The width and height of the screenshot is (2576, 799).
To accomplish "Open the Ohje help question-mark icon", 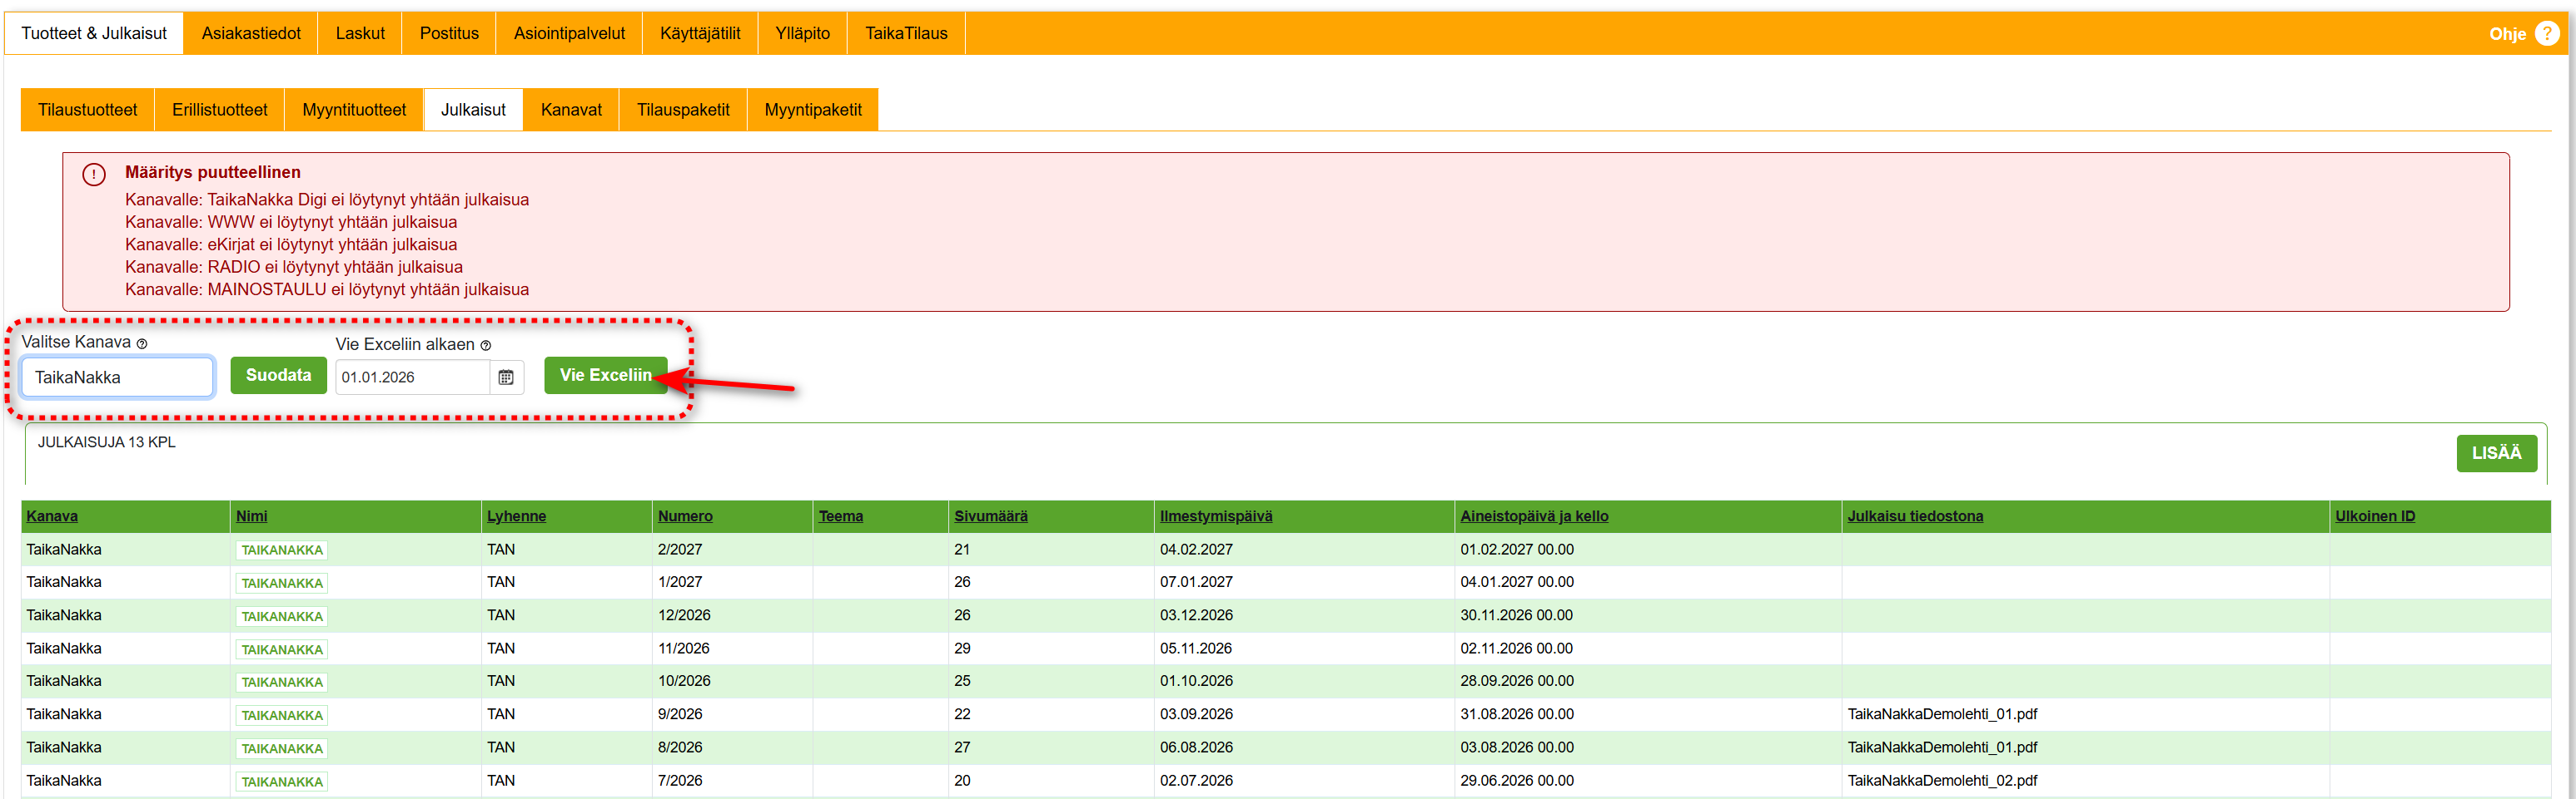I will pos(2547,33).
